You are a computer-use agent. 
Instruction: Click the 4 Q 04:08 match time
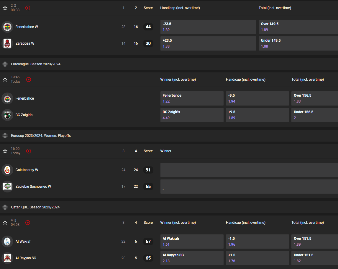coord(15,222)
